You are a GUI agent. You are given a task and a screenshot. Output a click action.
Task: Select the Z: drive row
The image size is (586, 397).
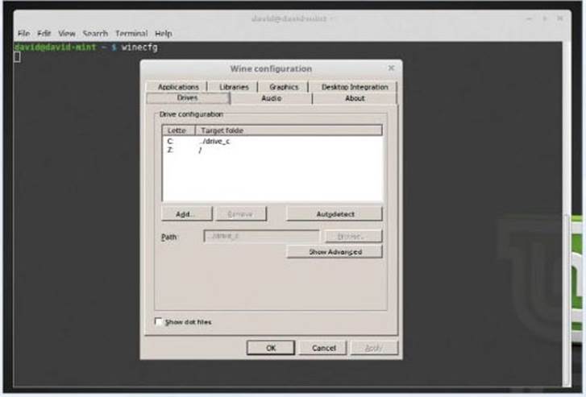point(272,150)
